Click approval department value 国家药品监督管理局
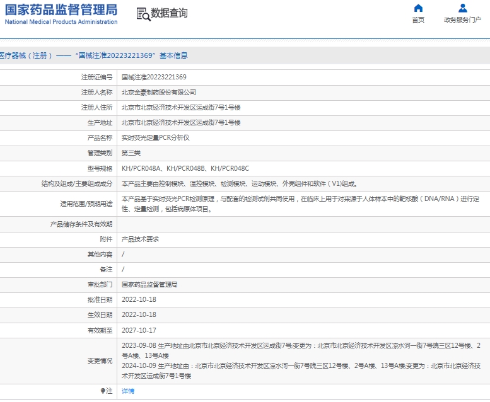This screenshot has width=490, height=402. (149, 285)
